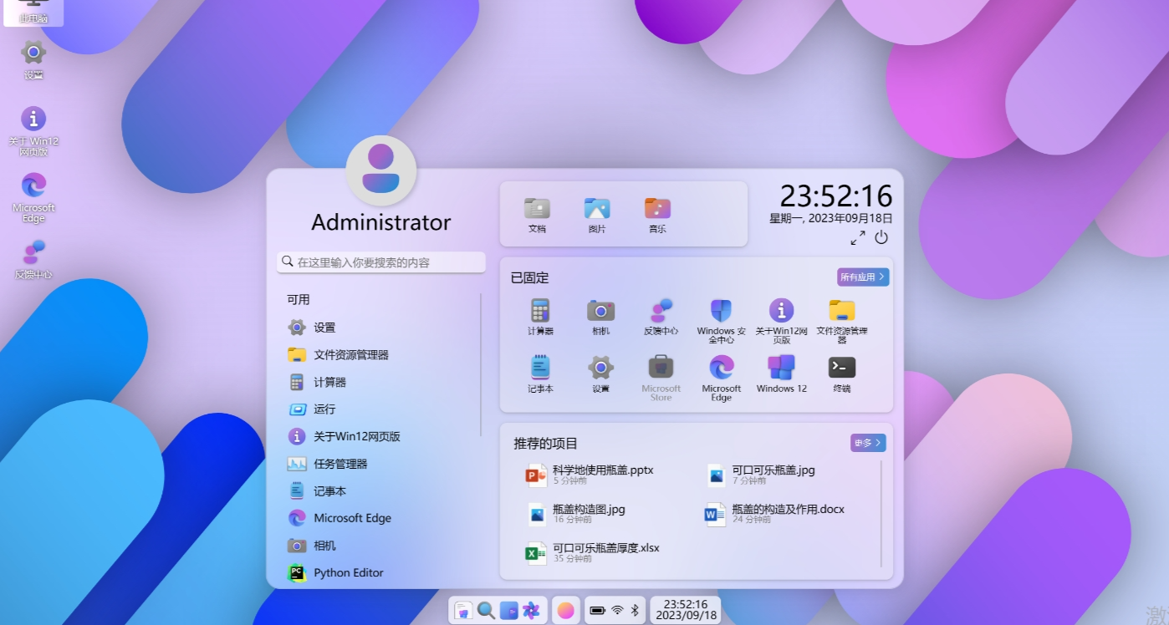The image size is (1169, 625).
Task: Open the 反馈中心 desktop shortcut
Action: tap(33, 259)
